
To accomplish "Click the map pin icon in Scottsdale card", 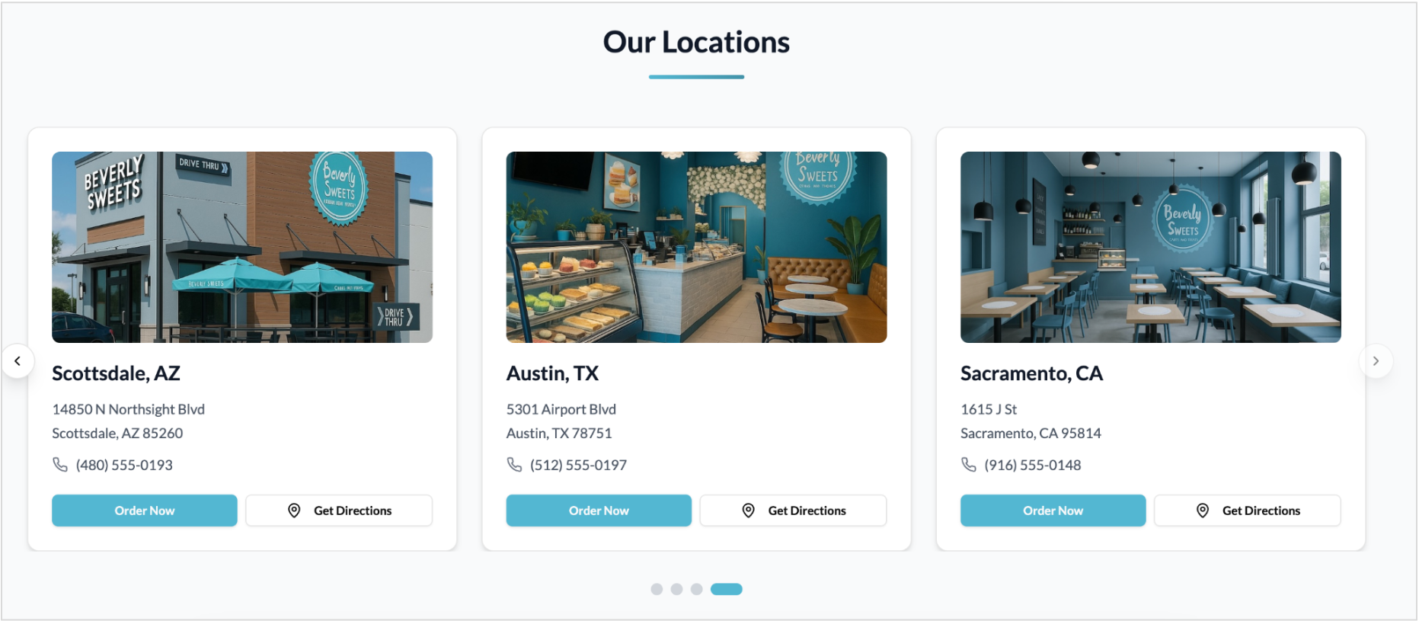I will [294, 511].
